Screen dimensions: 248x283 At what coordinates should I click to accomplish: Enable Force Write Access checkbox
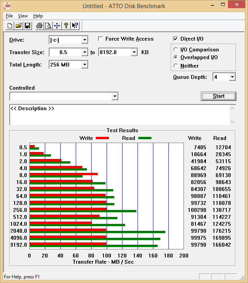coord(100,39)
